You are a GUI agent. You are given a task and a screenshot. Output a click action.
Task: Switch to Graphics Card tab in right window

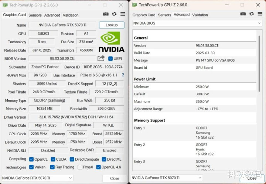[144, 15]
